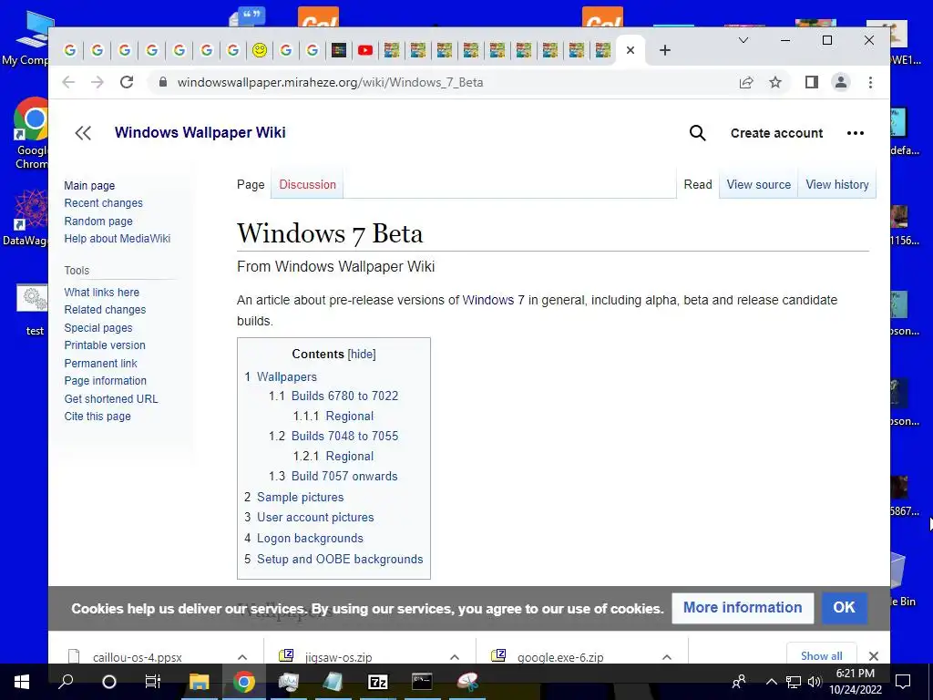
Task: Click the address bar URL
Action: (330, 82)
